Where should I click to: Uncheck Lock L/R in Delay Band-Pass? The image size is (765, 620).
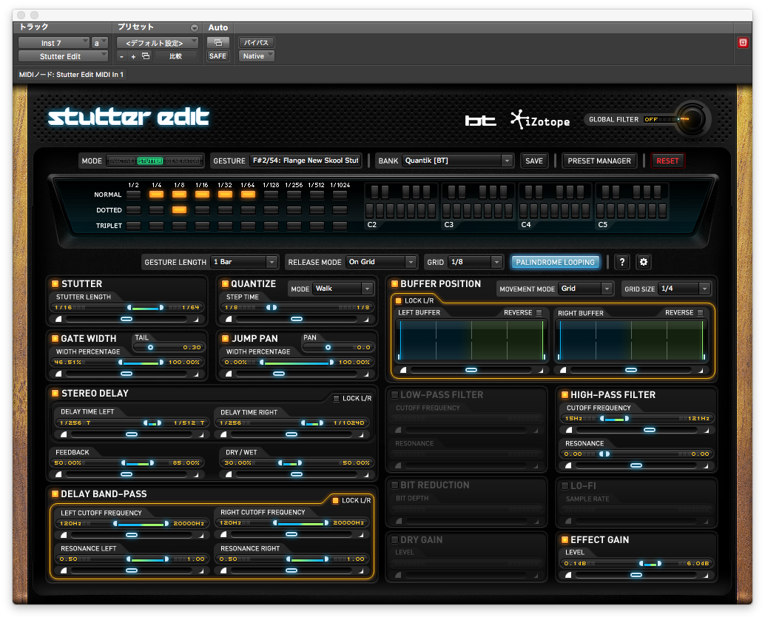coord(336,500)
